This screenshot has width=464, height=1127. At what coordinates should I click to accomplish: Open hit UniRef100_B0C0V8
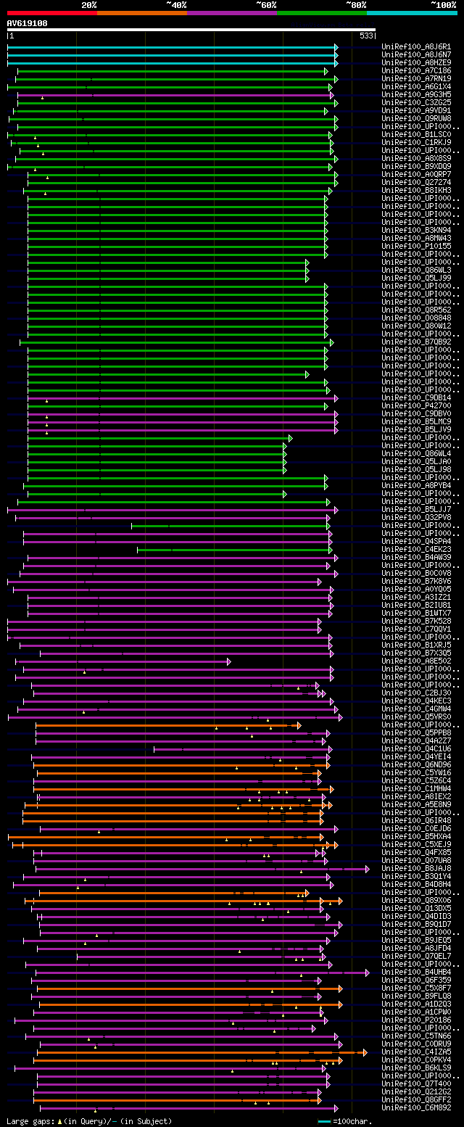416,574
